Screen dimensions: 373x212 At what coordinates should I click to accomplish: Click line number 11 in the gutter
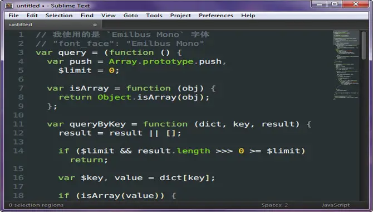coord(18,124)
